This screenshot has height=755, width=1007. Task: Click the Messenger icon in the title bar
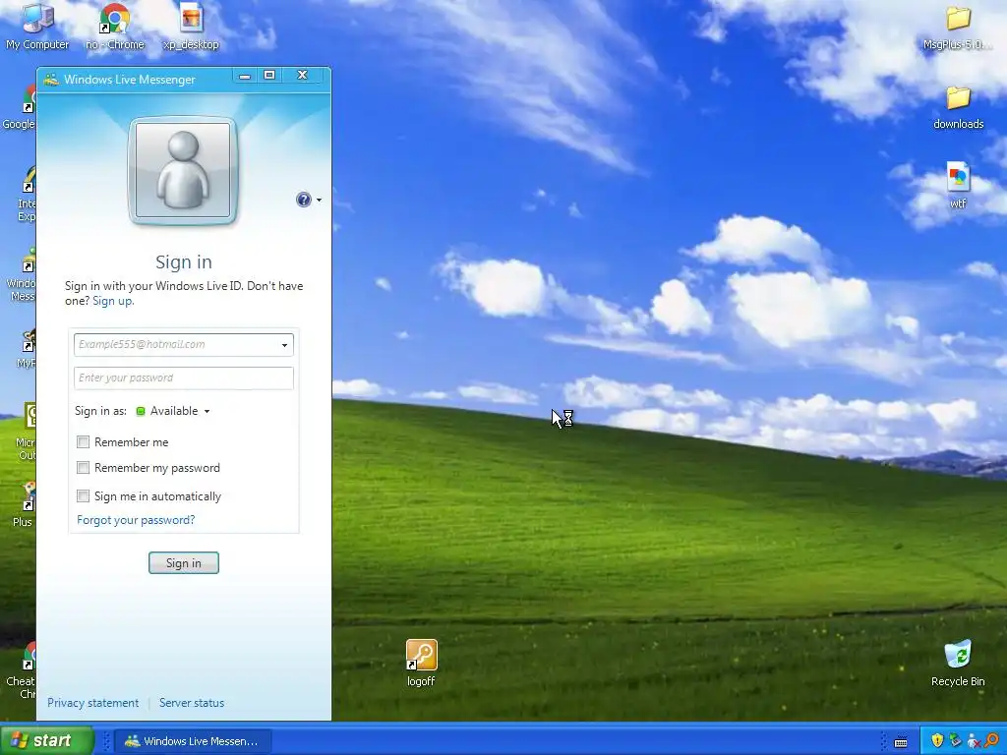pos(52,79)
